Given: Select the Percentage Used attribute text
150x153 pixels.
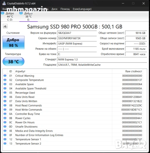Looking at the screenshot, I should coord(25,93).
